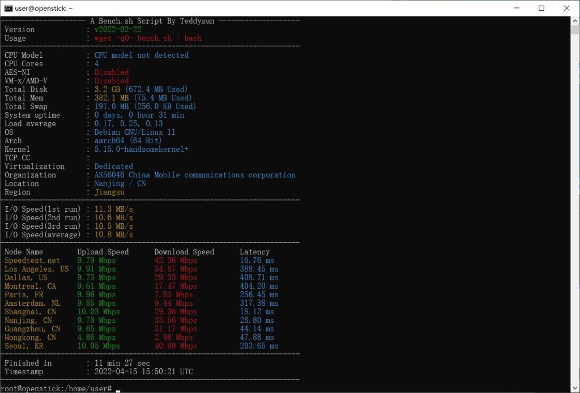Click Location value Nanjing / CN

(120, 183)
